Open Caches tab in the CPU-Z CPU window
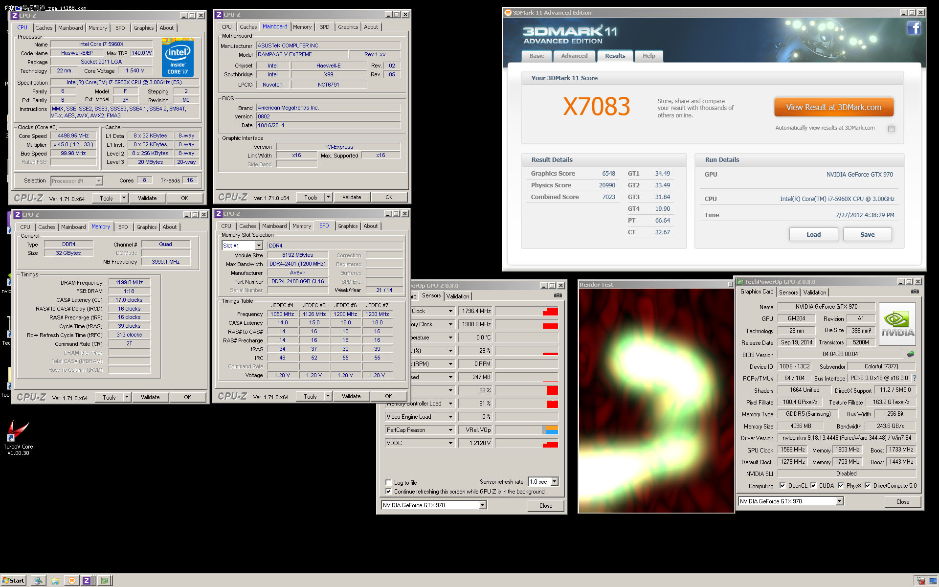Image resolution: width=939 pixels, height=587 pixels. coord(44,28)
